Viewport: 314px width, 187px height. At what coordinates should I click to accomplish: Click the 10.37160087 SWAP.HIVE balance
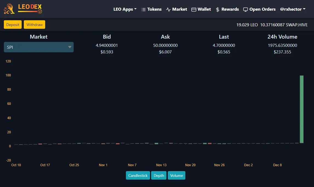pos(284,25)
